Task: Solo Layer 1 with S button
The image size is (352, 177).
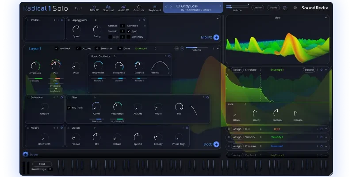Action: click(182, 49)
